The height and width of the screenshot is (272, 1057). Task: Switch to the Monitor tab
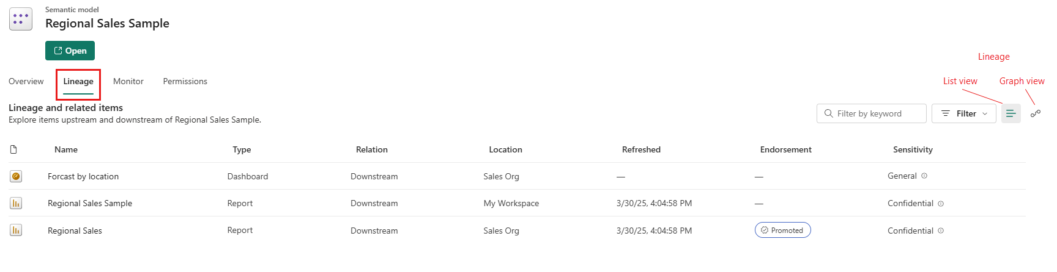pyautogui.click(x=128, y=81)
